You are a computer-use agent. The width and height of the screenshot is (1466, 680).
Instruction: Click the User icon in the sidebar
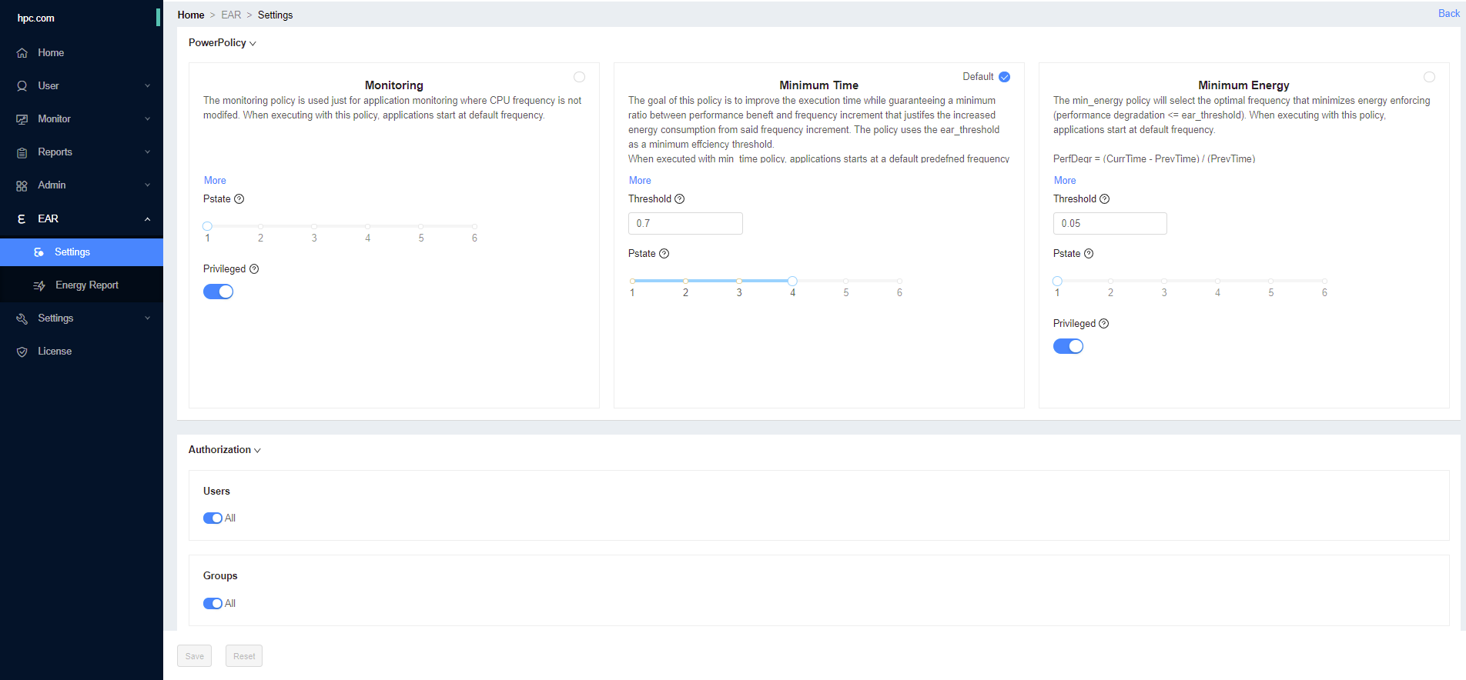tap(22, 86)
